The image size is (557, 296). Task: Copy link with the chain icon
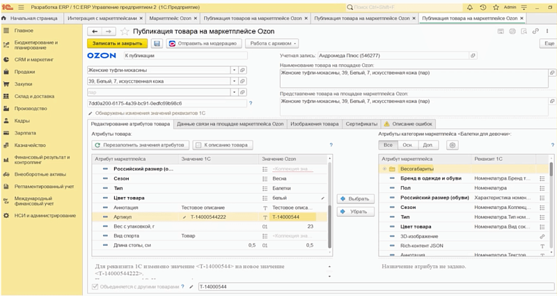[x=535, y=31]
